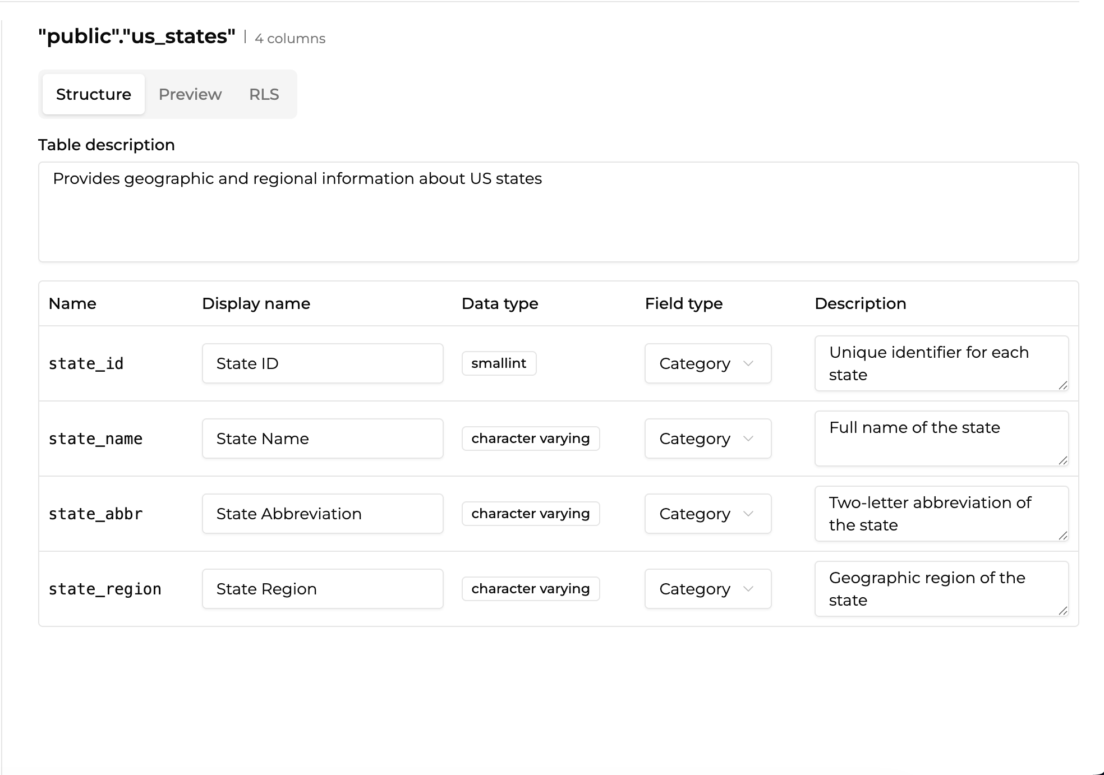Click the Table description text area
Image resolution: width=1104 pixels, height=775 pixels.
[x=558, y=212]
